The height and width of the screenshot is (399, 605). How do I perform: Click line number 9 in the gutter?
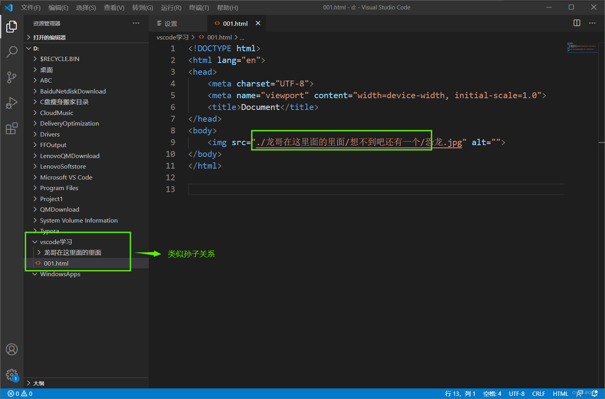pos(173,142)
